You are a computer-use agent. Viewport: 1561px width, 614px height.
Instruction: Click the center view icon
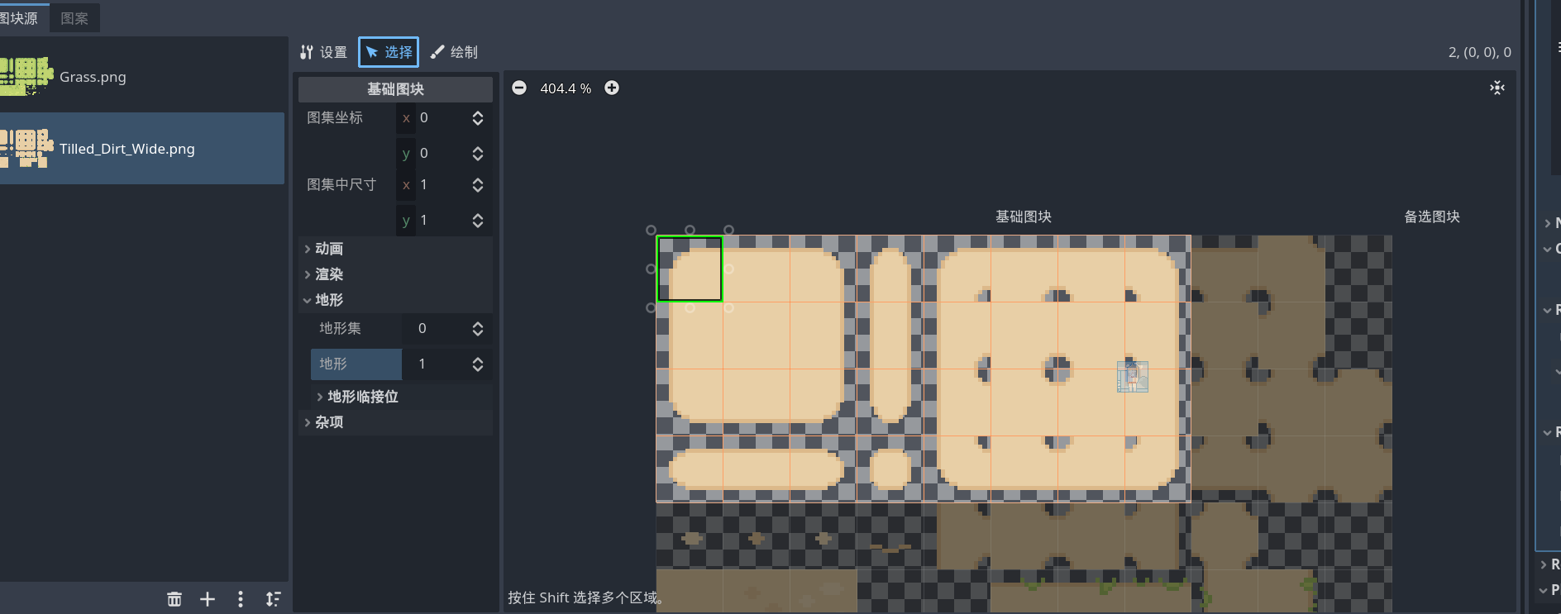coord(1497,88)
